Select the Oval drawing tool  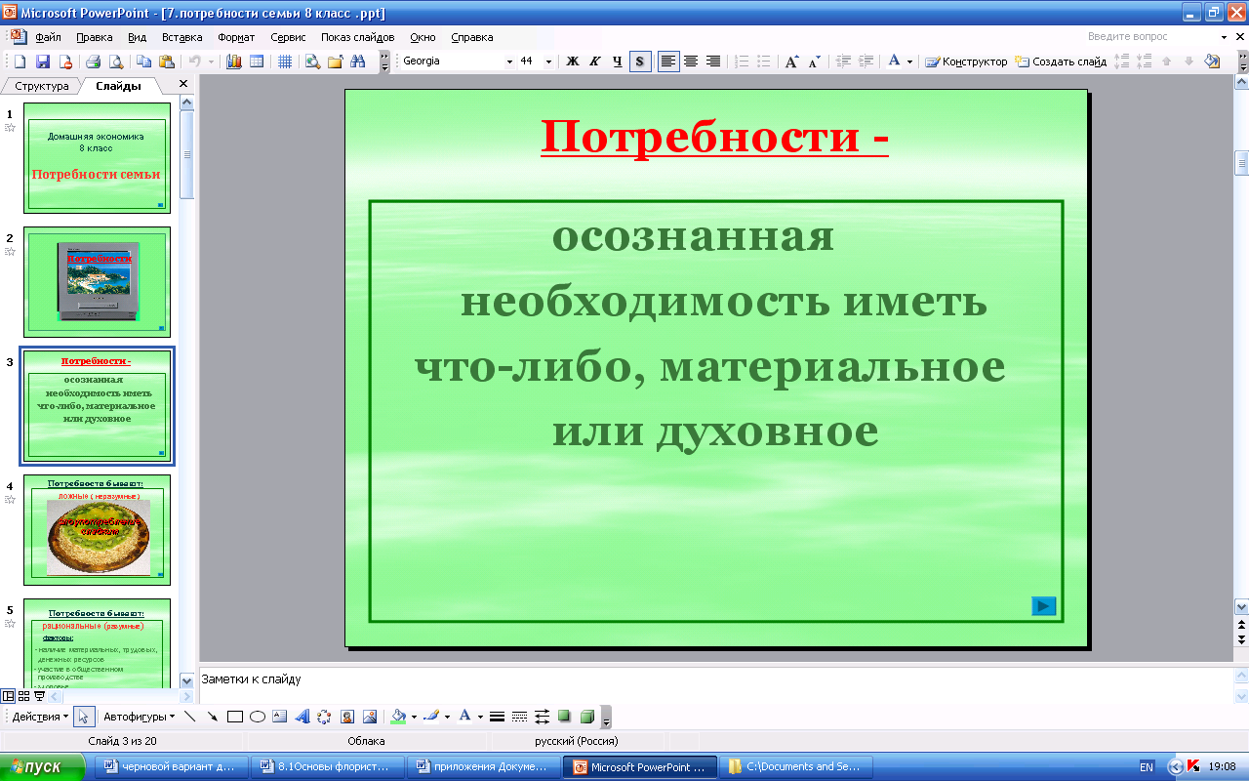tap(258, 717)
